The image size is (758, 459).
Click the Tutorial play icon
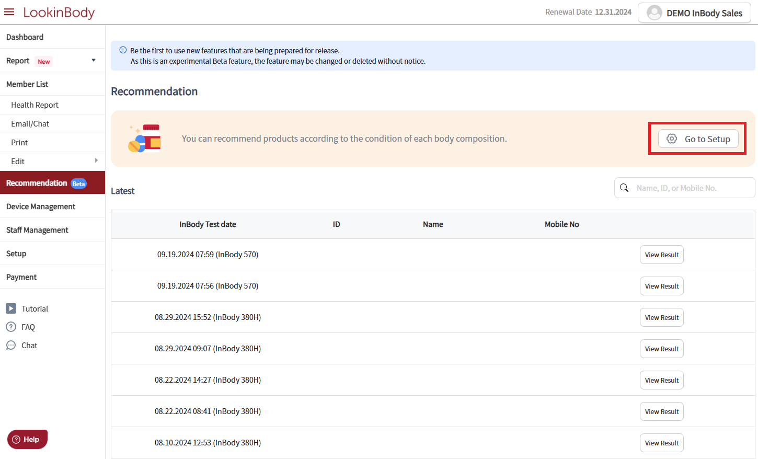(x=11, y=308)
